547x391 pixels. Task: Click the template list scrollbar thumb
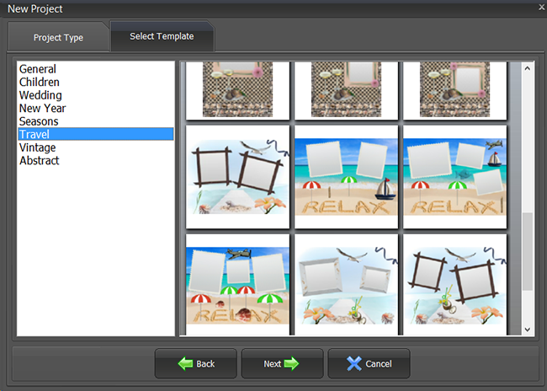point(528,252)
